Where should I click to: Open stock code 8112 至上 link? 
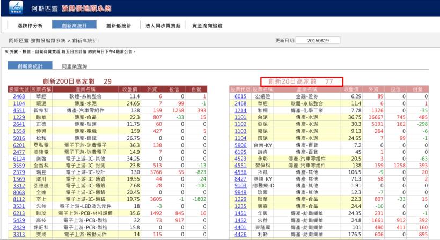(19, 199)
